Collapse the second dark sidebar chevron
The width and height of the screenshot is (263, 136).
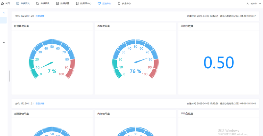pyautogui.click(x=4, y=43)
